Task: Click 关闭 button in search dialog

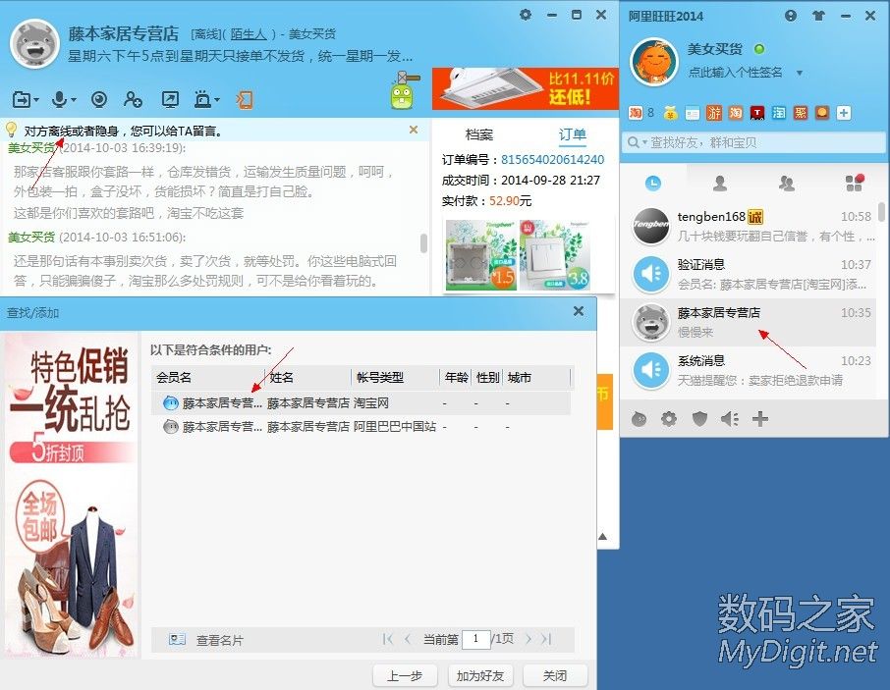Action: pyautogui.click(x=555, y=676)
